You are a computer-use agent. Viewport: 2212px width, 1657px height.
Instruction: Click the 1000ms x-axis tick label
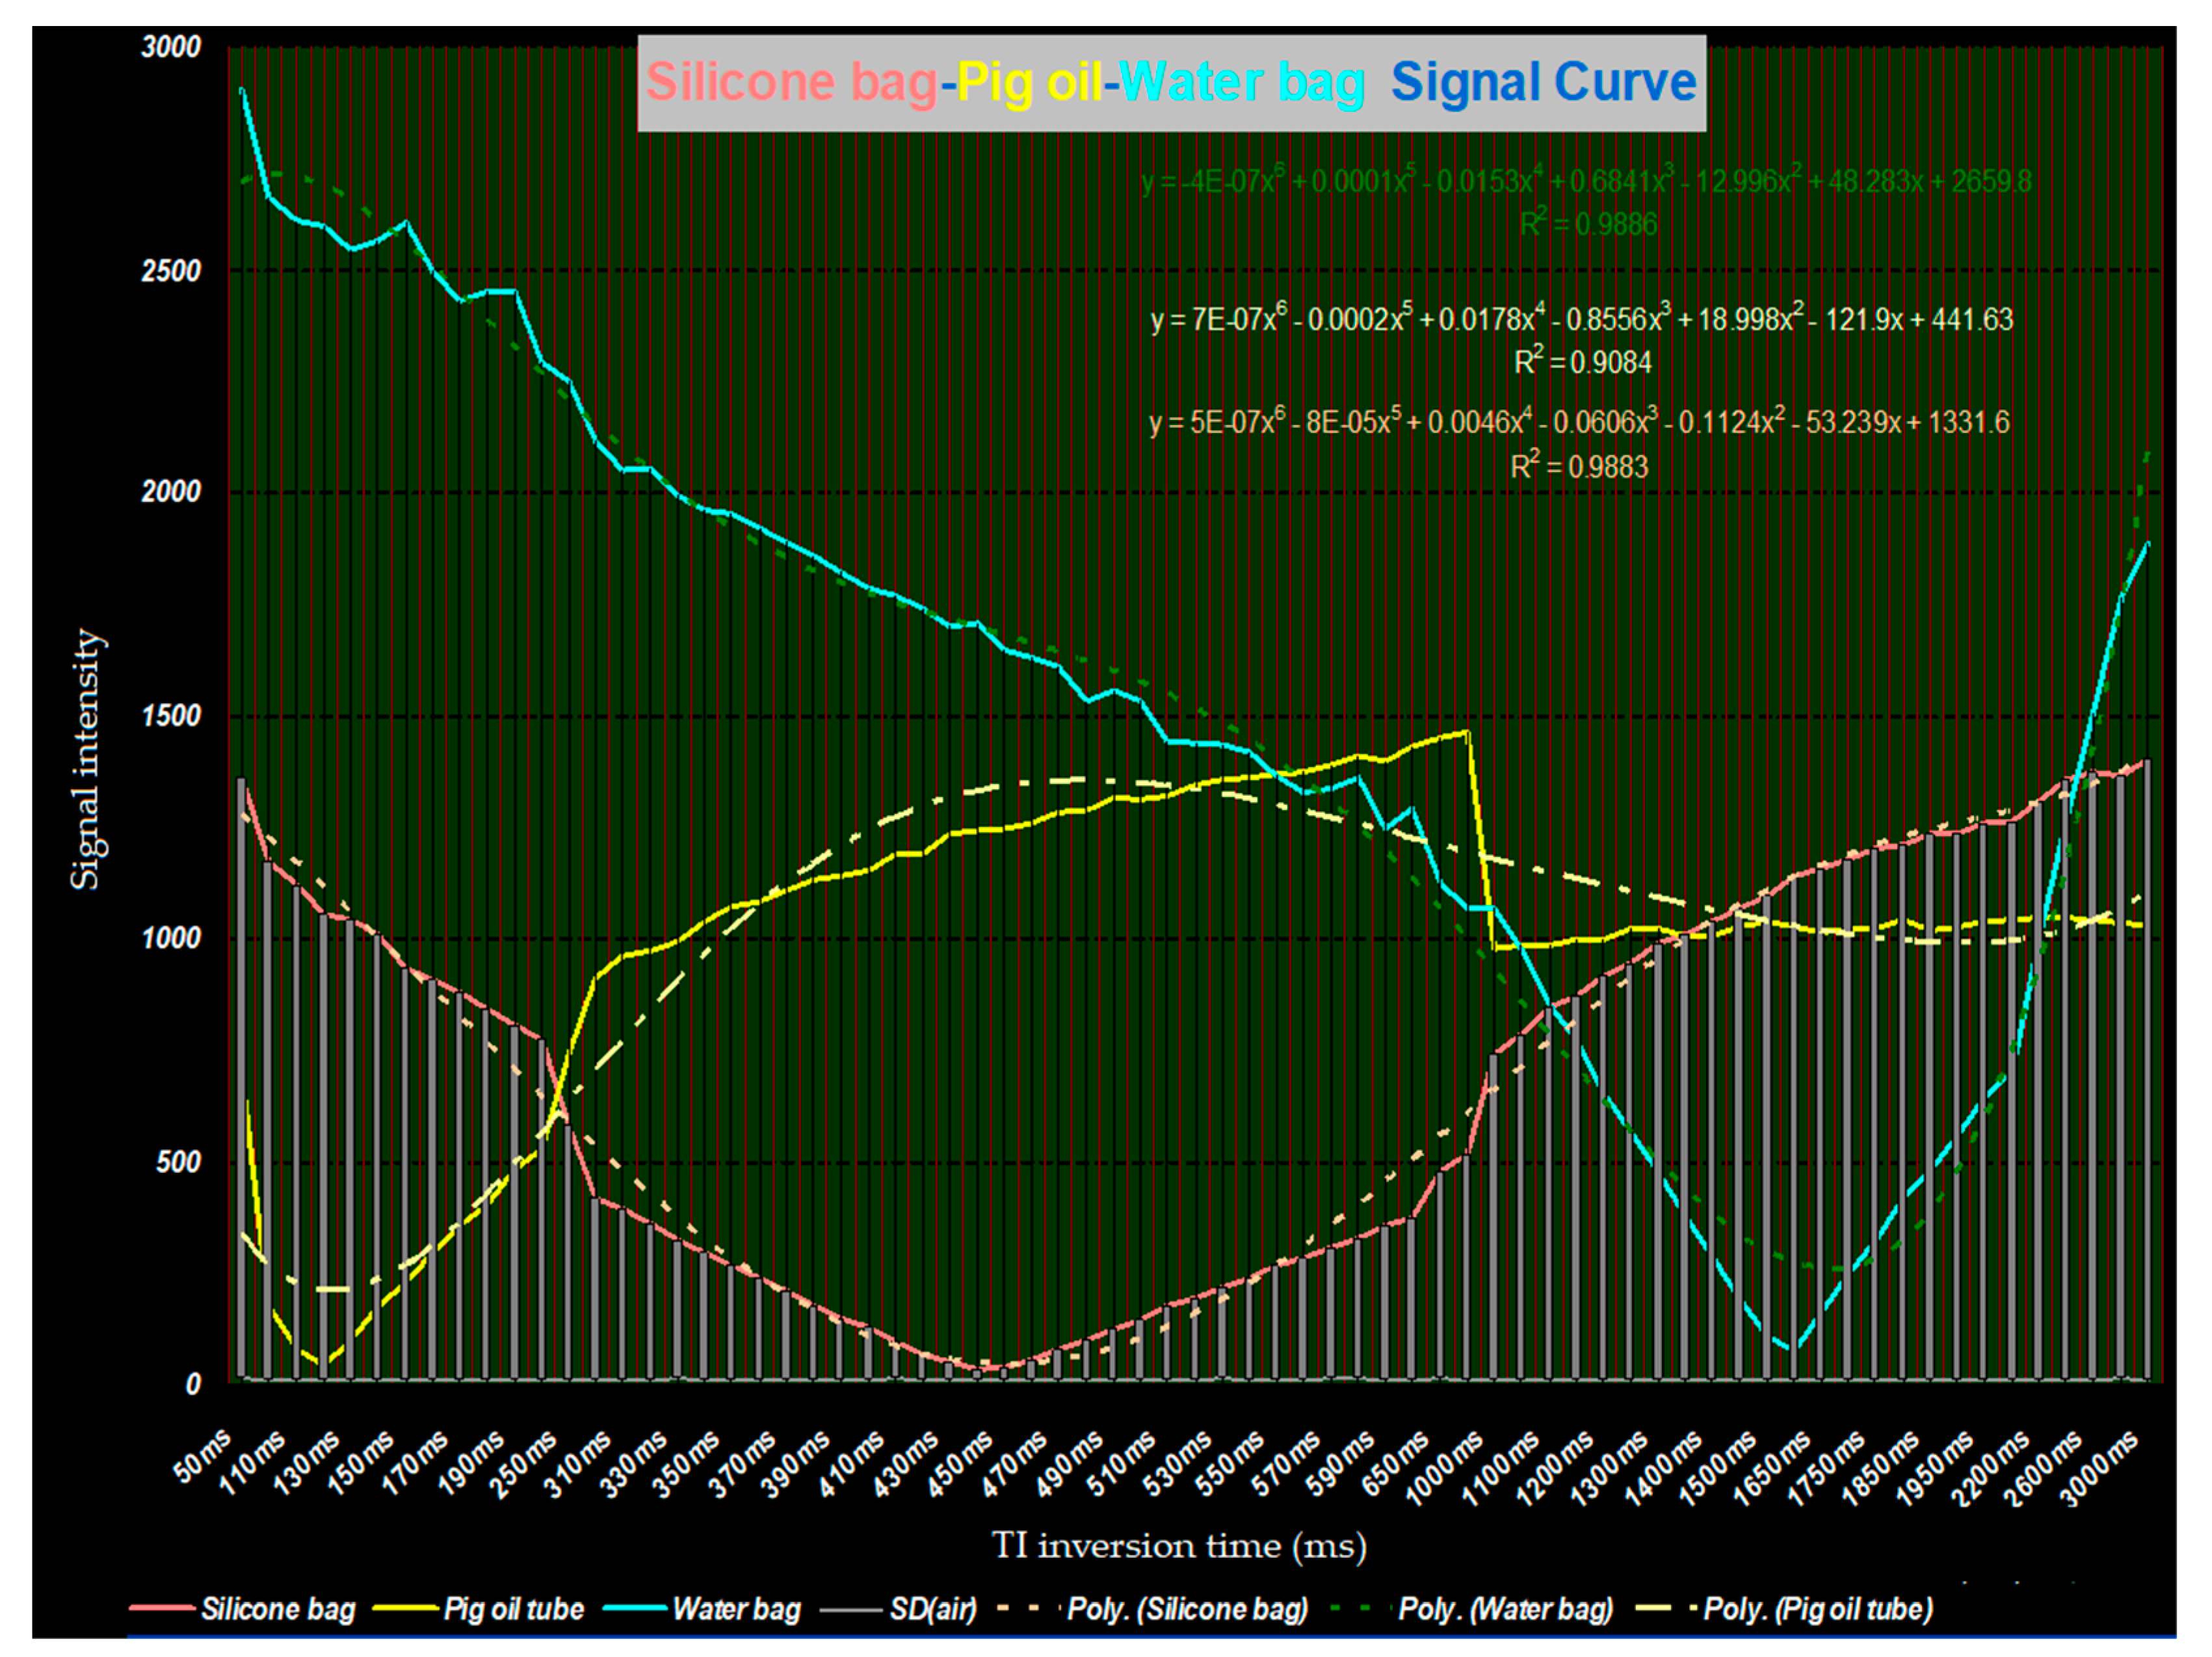(x=1443, y=1468)
